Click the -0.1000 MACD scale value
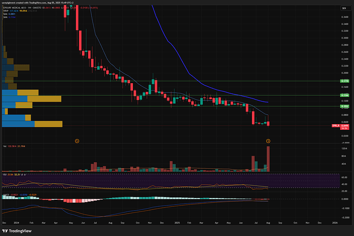Image resolution: width=354 pixels, height=236 pixels. 345,208
